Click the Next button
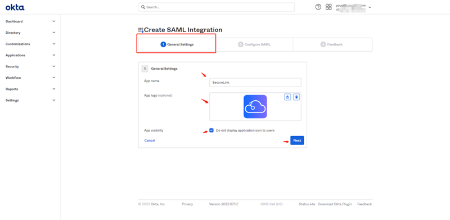 click(x=297, y=141)
